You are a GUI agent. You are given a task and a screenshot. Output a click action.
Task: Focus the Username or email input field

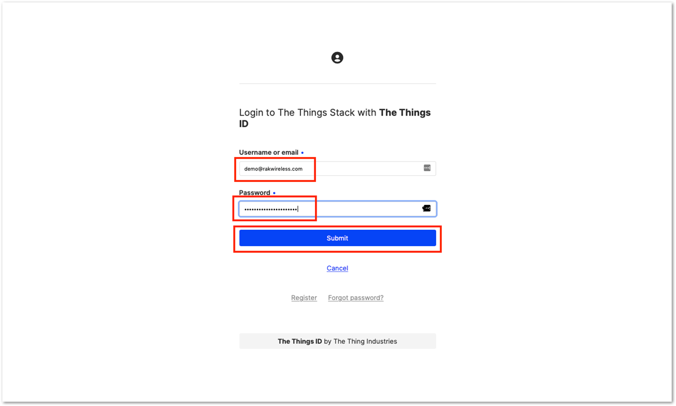337,168
